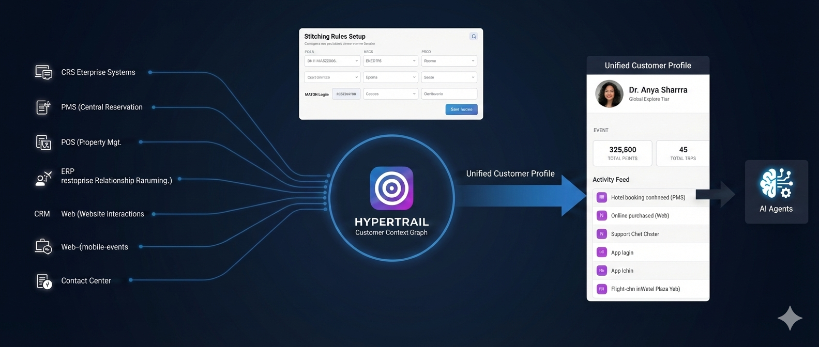The image size is (819, 347).
Task: Click the Hypertrail target logo
Action: [x=391, y=188]
